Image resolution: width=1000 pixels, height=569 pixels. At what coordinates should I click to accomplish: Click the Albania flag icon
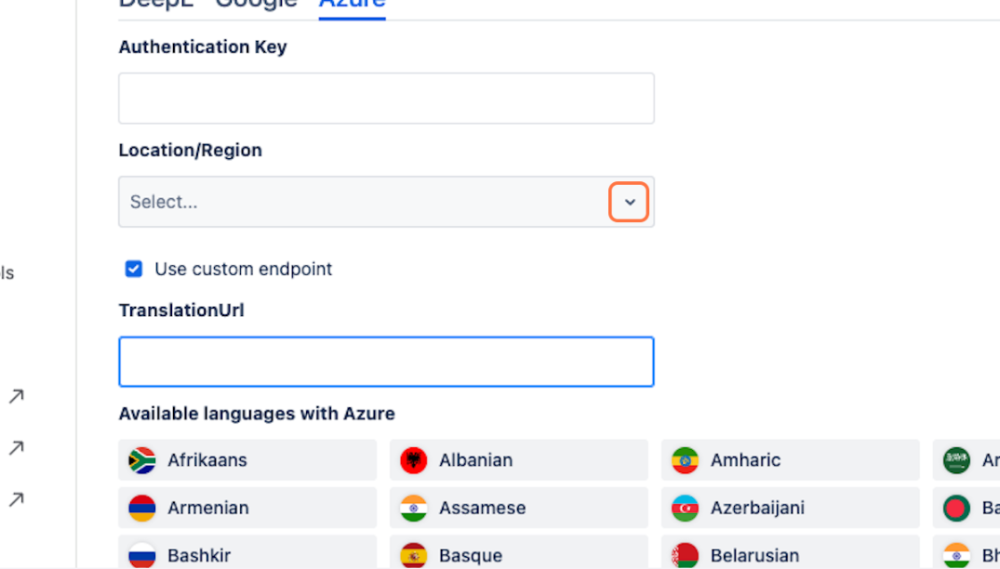(x=414, y=460)
